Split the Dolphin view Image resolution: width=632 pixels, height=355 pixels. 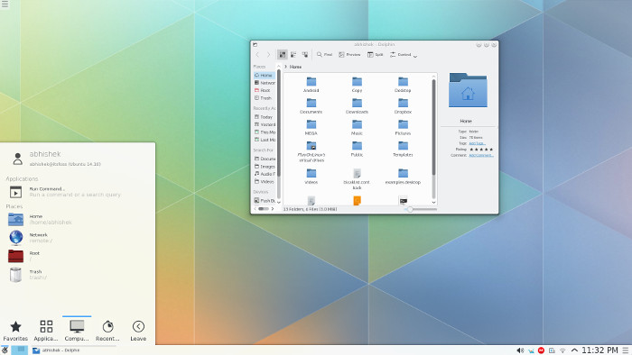375,55
